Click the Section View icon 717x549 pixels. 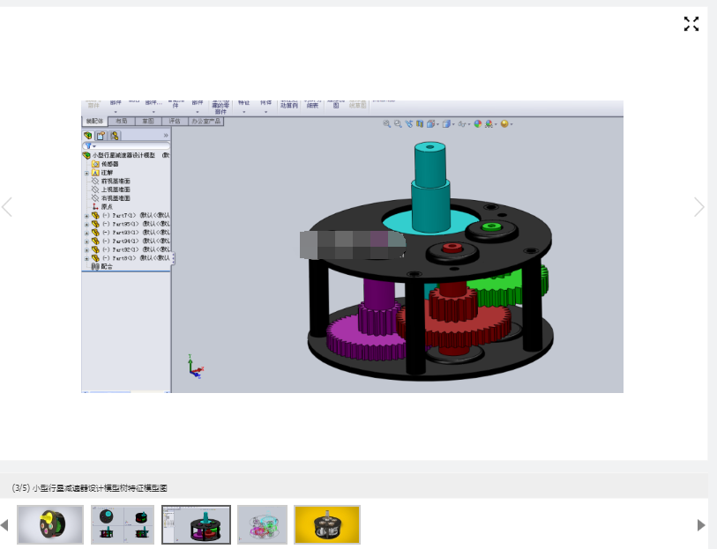point(420,123)
